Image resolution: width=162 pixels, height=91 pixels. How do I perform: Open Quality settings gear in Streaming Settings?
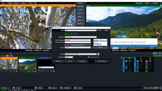98,54
